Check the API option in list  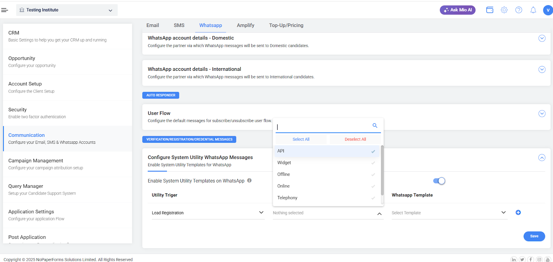point(326,151)
